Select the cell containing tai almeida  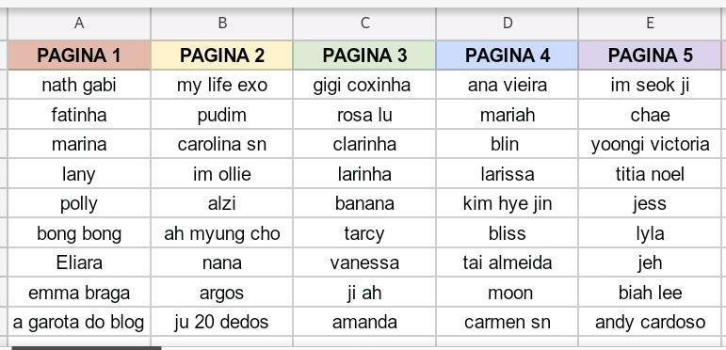click(x=507, y=262)
